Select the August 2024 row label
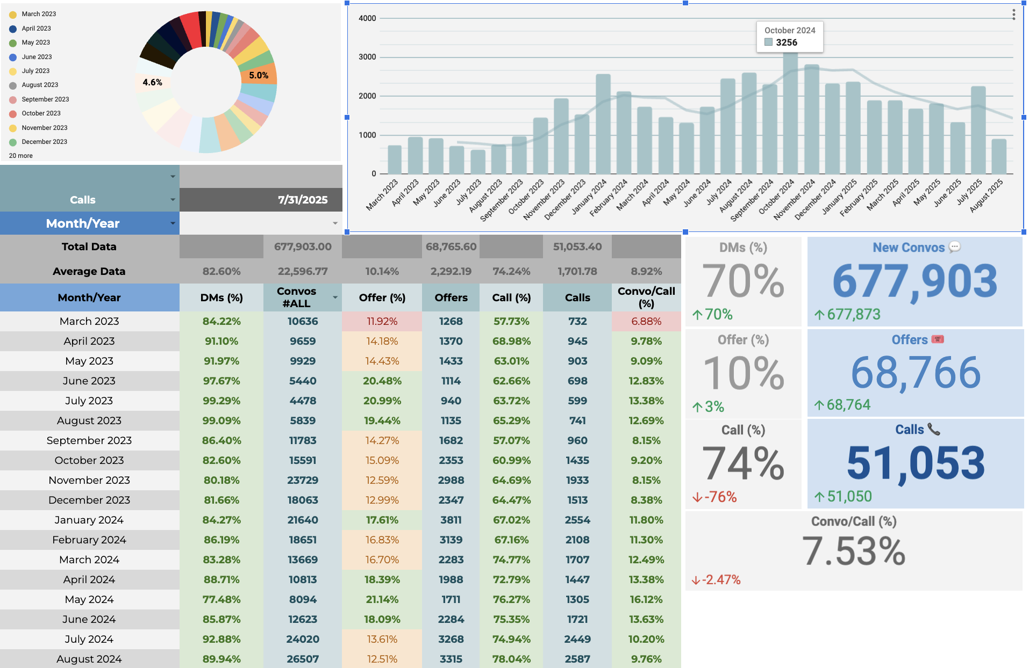 (x=89, y=659)
